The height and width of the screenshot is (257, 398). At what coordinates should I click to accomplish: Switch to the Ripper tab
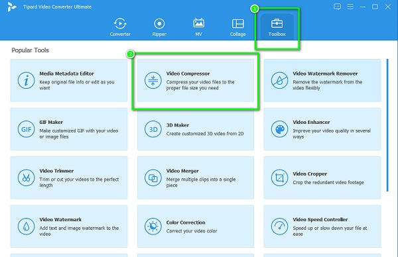[159, 27]
